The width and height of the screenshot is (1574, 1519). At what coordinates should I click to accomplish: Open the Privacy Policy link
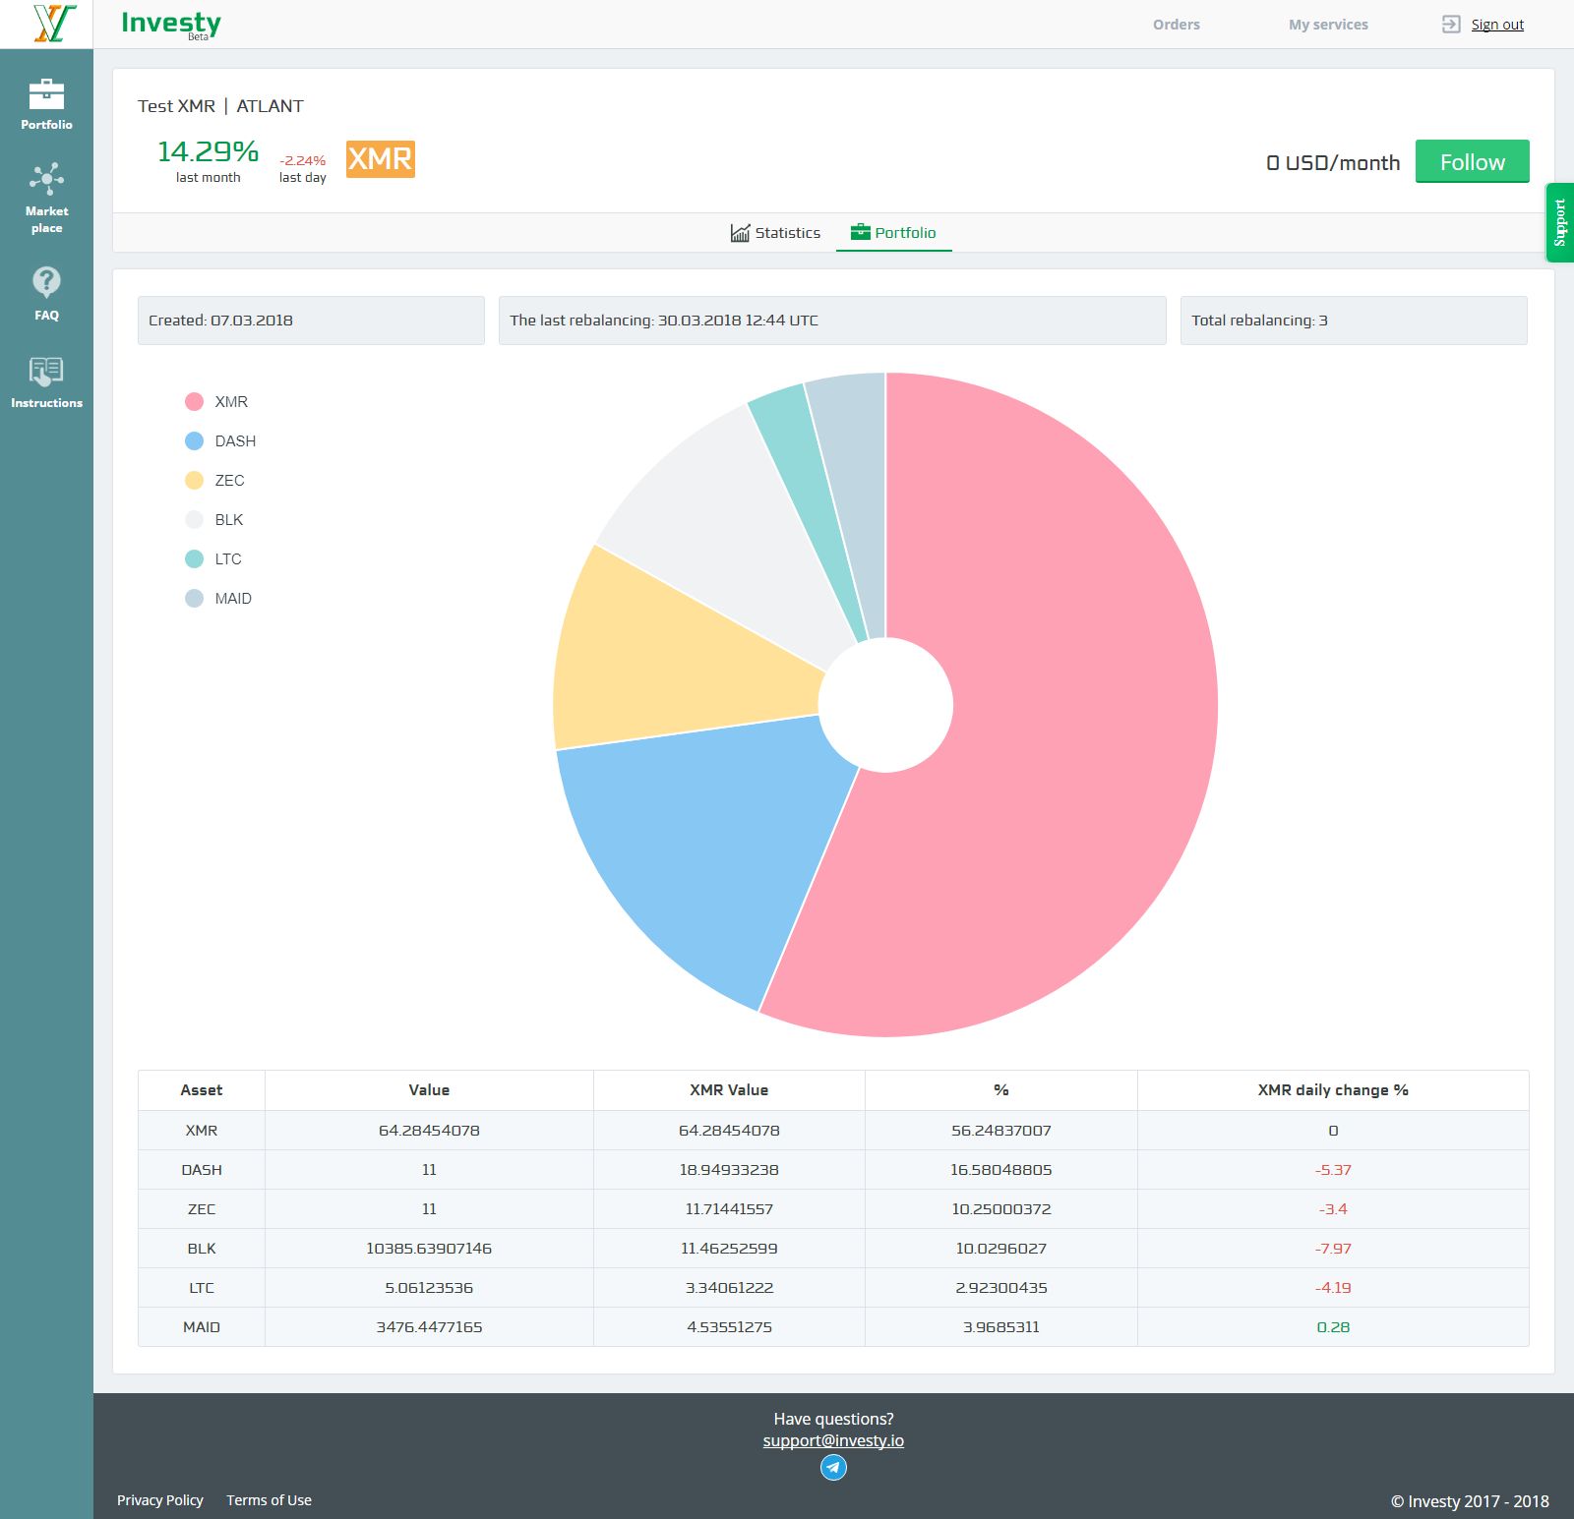(x=159, y=1499)
